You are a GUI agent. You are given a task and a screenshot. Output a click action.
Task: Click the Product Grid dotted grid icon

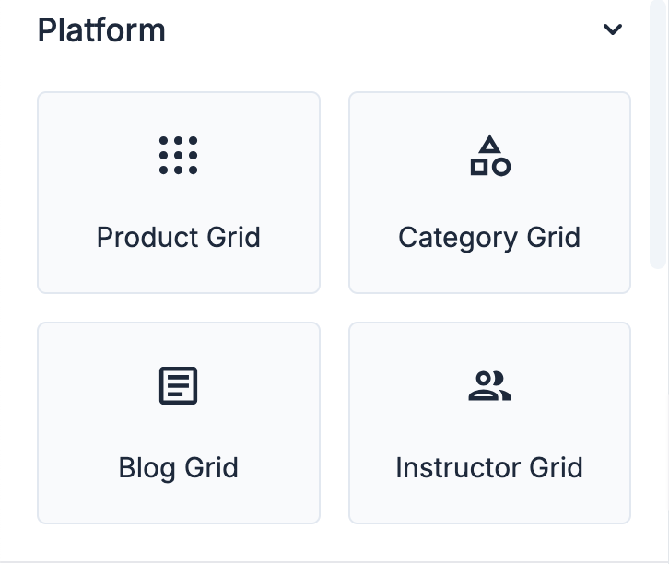click(x=178, y=155)
